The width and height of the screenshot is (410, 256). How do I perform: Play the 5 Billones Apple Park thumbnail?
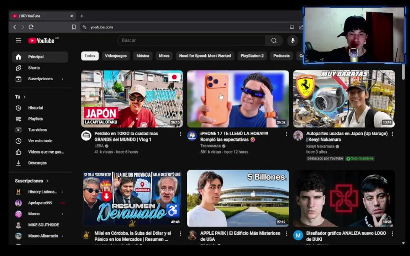pyautogui.click(x=238, y=198)
